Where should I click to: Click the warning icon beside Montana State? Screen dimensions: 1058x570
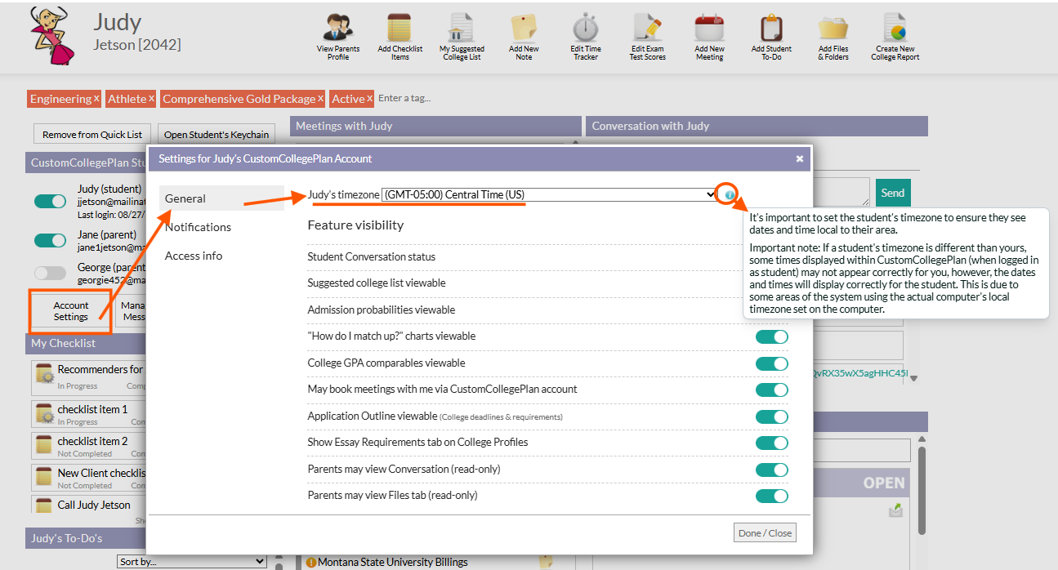coord(310,563)
